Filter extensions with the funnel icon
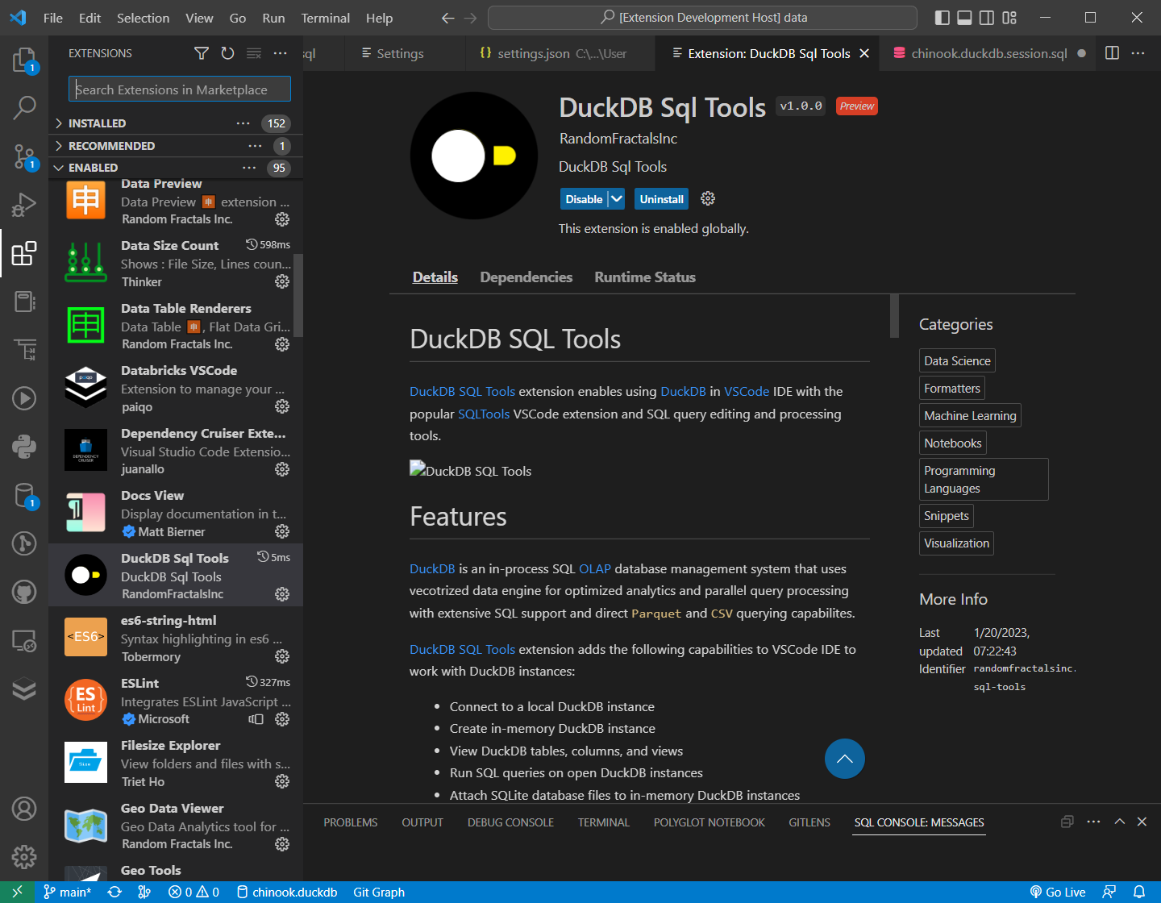Image resolution: width=1161 pixels, height=903 pixels. (202, 53)
